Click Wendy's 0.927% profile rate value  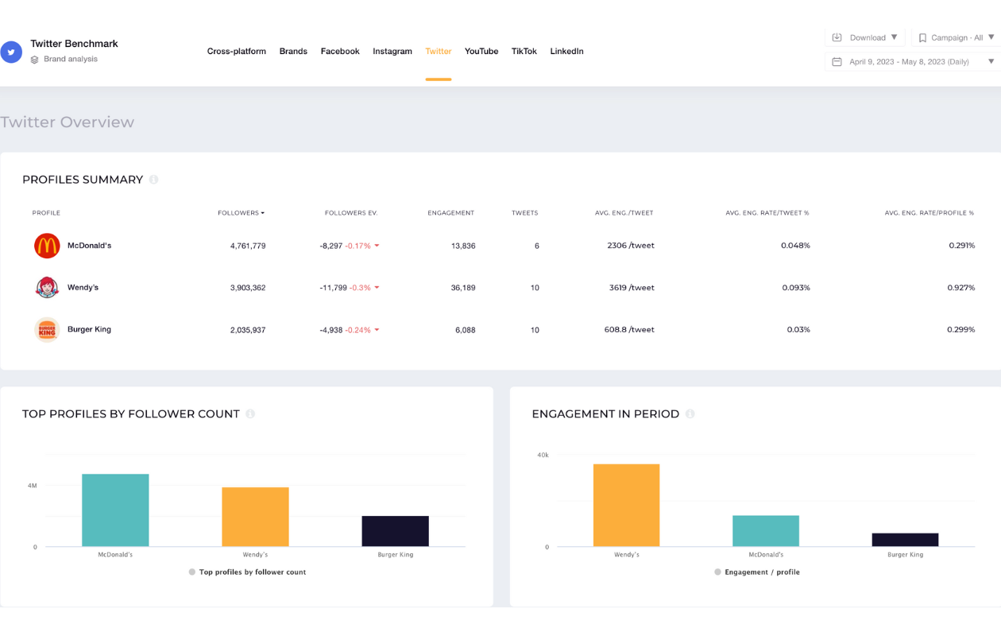[961, 288]
